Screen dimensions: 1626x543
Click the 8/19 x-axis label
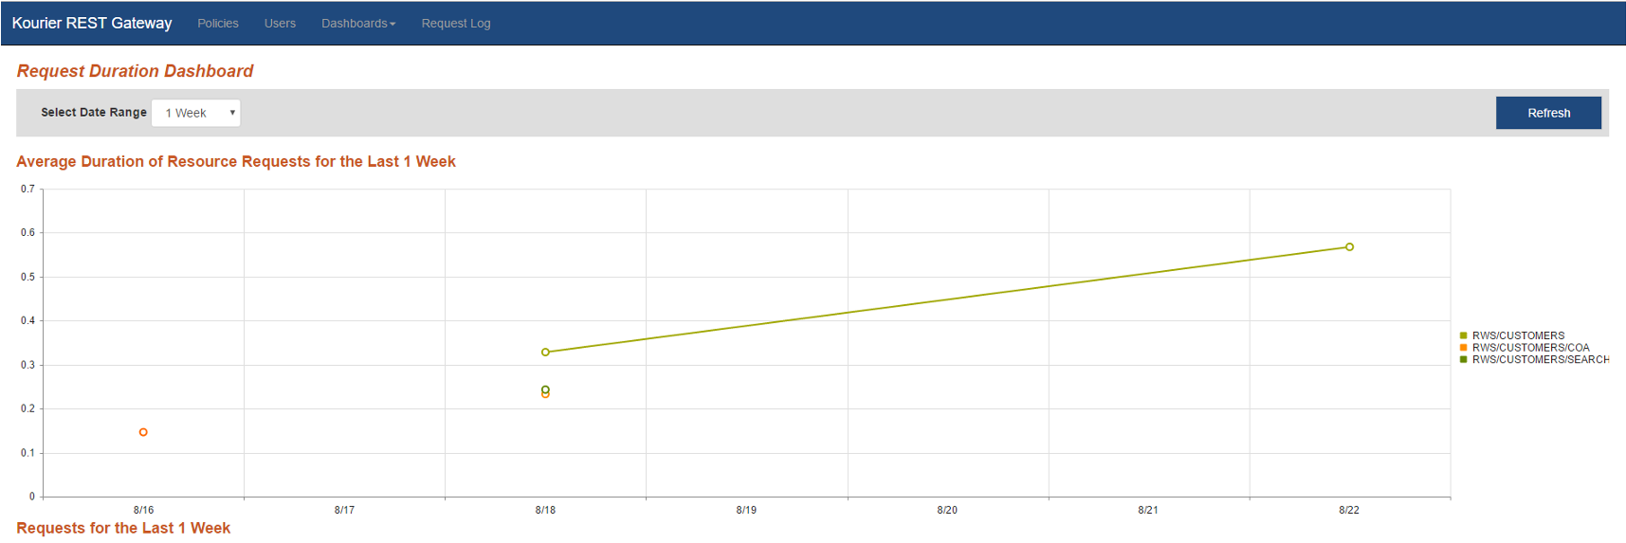746,510
